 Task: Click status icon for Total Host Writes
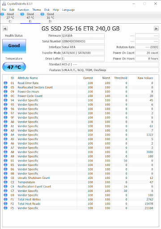(5, 199)
